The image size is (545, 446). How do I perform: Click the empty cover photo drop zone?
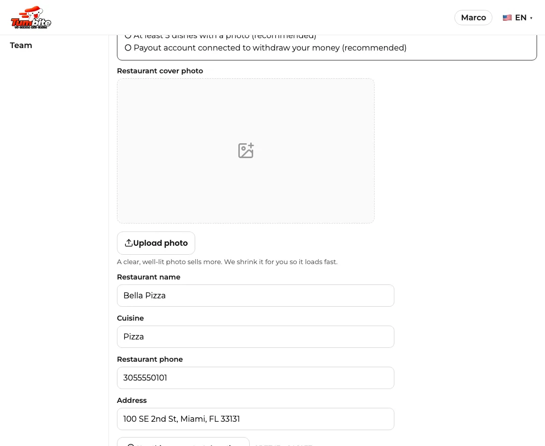coord(246,151)
